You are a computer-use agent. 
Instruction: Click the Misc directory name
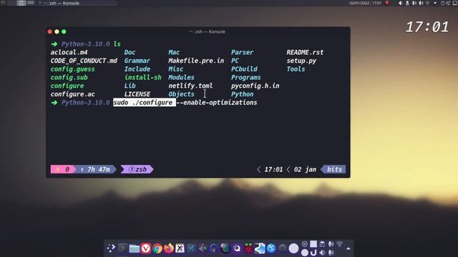click(x=176, y=69)
